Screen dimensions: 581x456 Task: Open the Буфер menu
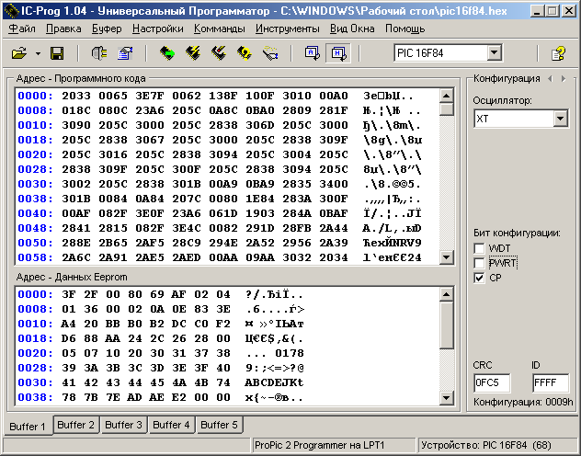[x=107, y=28]
